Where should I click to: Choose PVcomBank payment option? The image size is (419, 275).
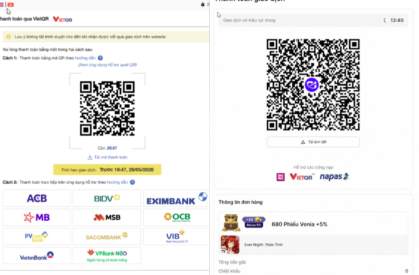pos(37,236)
